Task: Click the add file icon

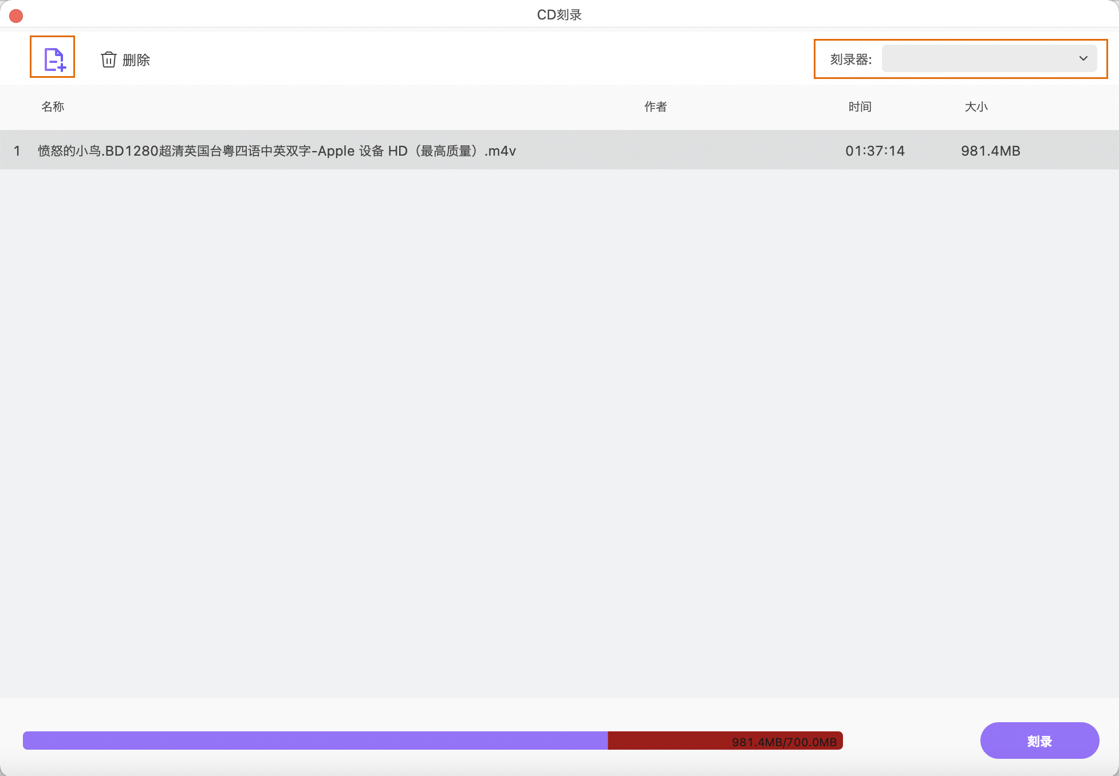Action: point(53,58)
